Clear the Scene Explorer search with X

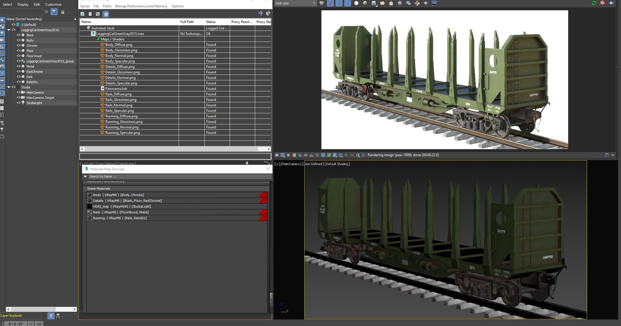[x=47, y=12]
